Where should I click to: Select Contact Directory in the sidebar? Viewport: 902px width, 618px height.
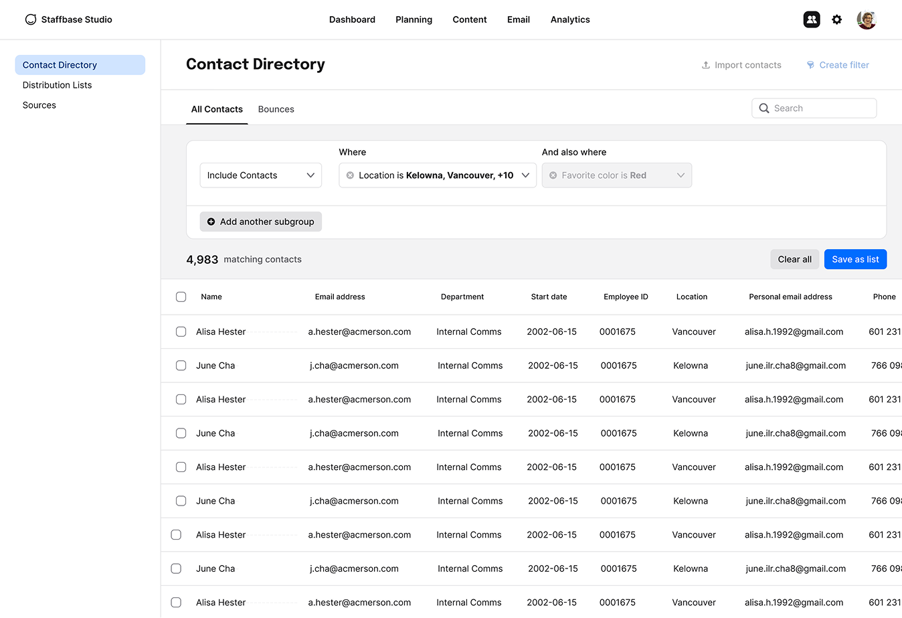click(80, 65)
